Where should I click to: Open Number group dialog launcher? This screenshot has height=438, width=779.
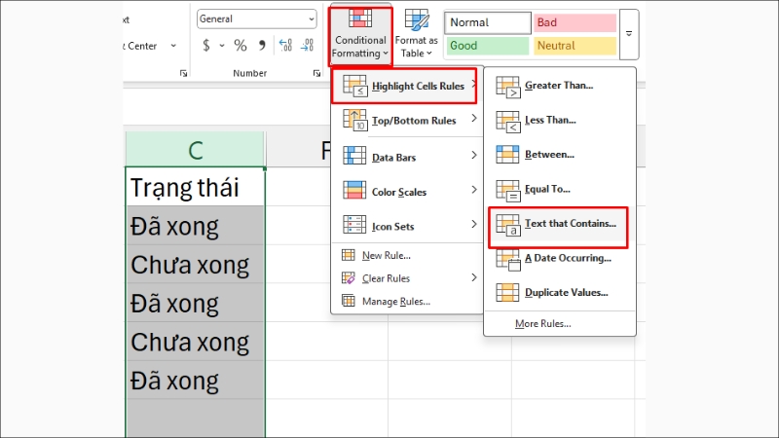pos(316,74)
